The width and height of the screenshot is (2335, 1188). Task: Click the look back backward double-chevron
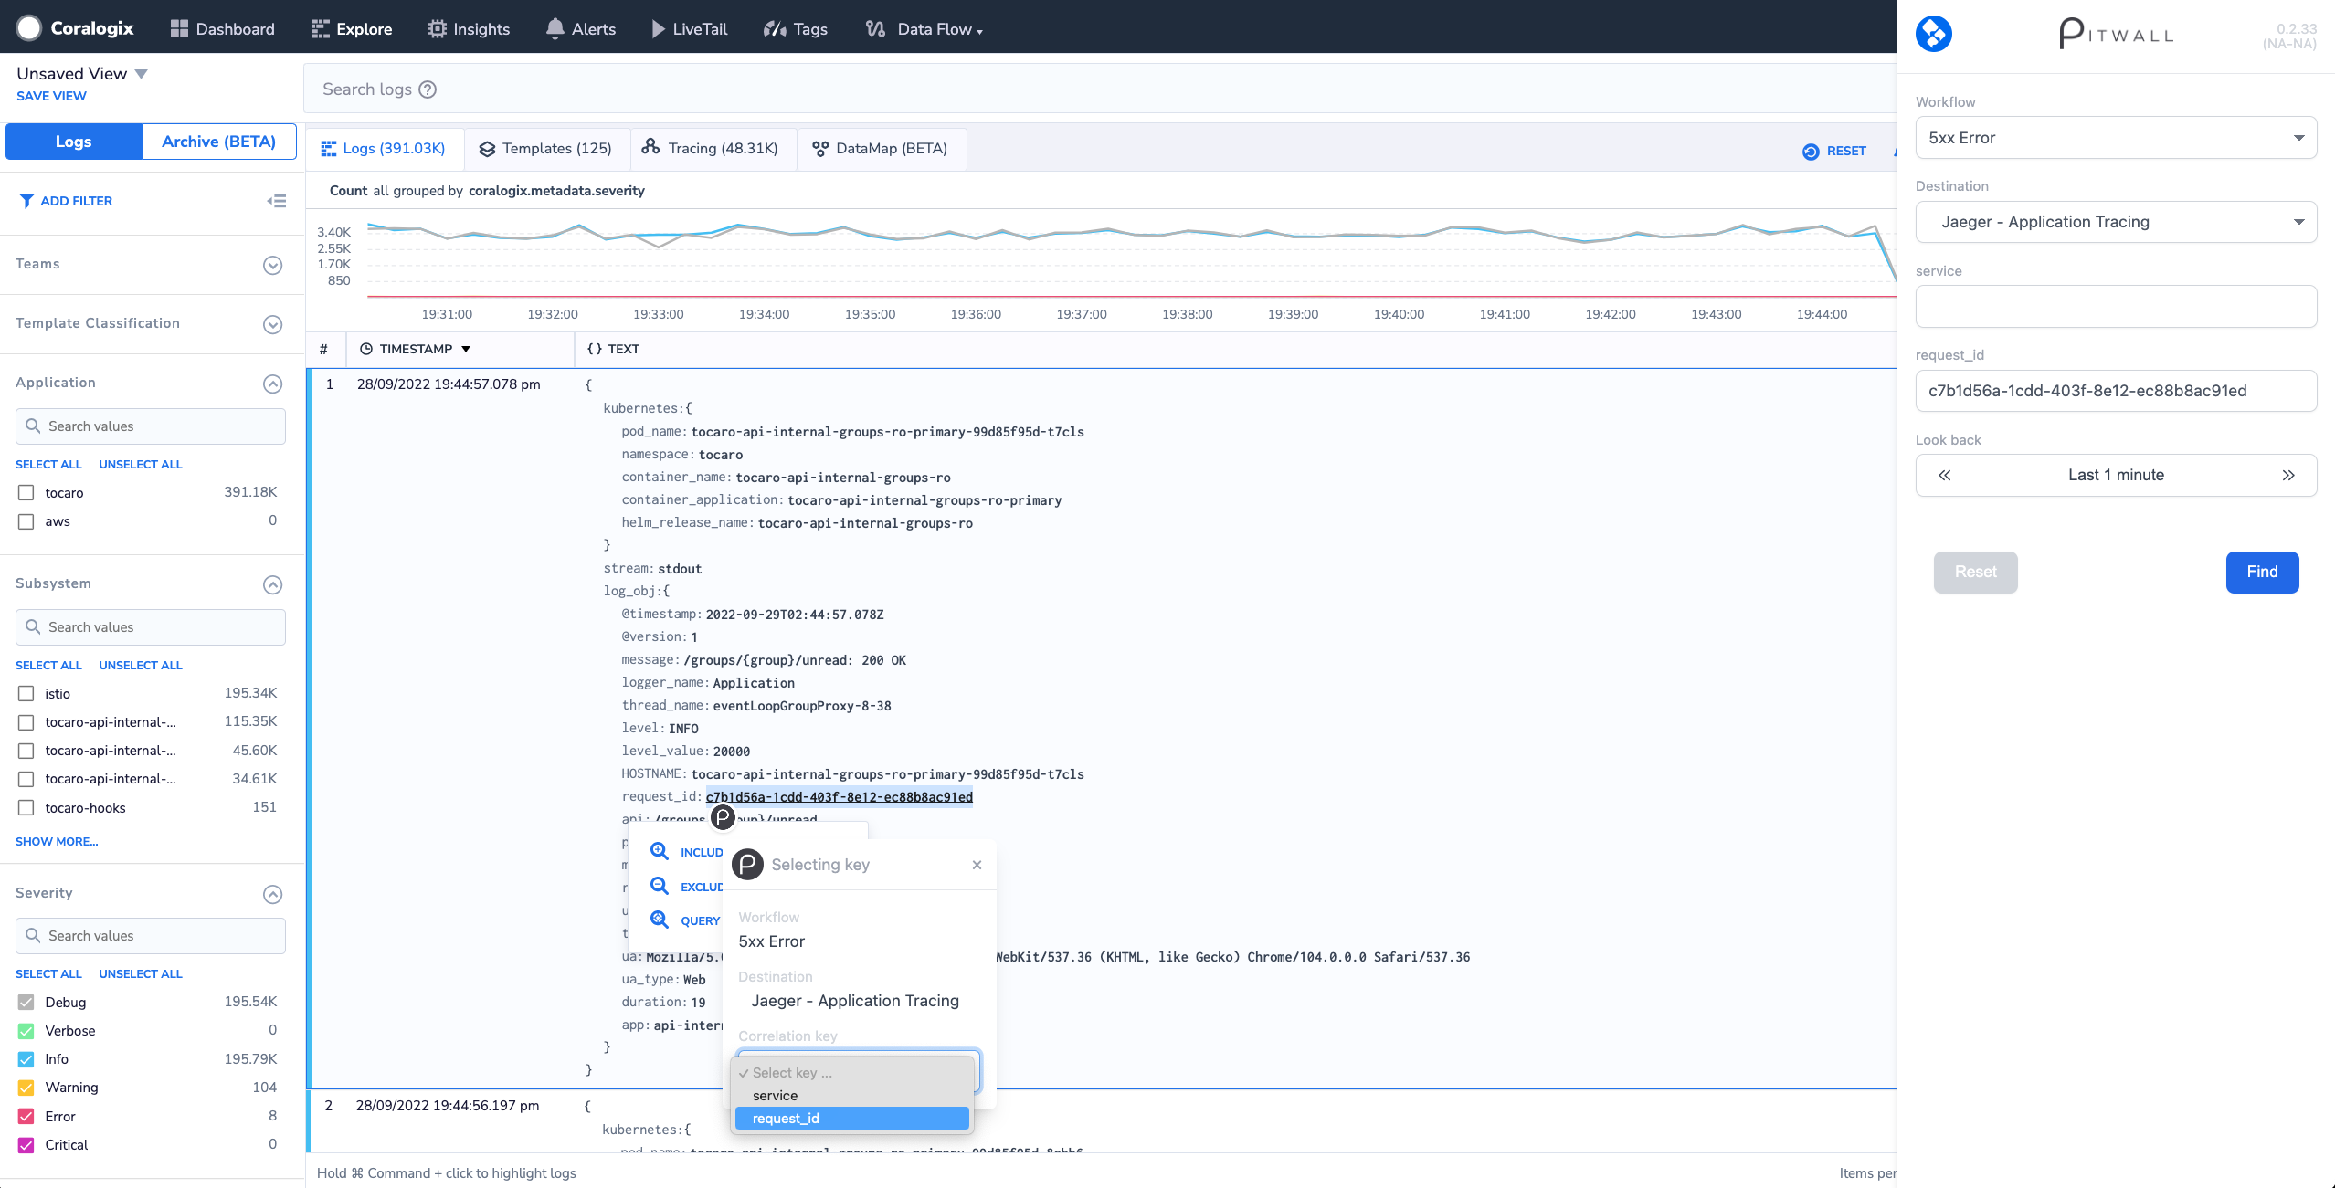click(1945, 475)
